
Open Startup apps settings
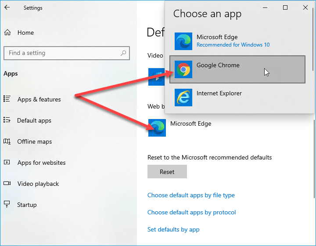point(27,205)
